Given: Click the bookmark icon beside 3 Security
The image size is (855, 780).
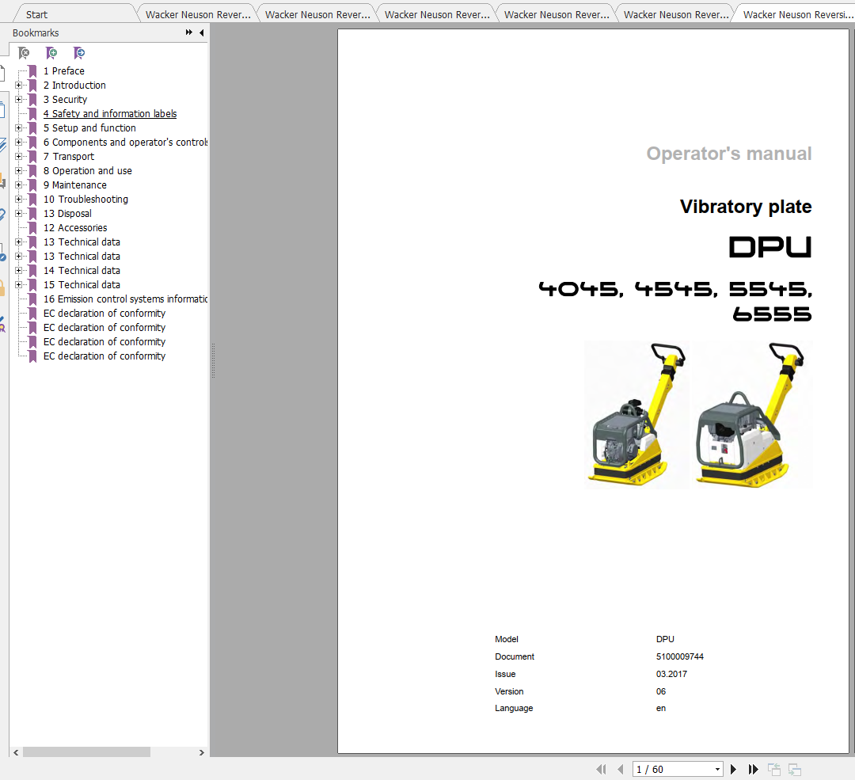Looking at the screenshot, I should pyautogui.click(x=32, y=99).
